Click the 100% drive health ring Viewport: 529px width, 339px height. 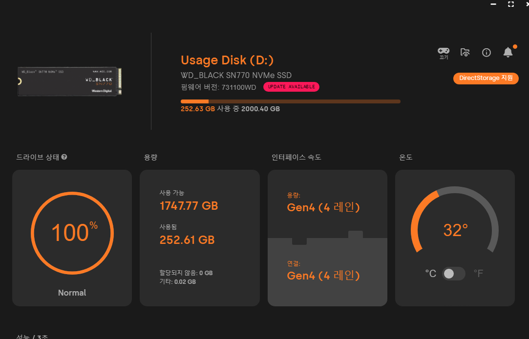(x=72, y=233)
